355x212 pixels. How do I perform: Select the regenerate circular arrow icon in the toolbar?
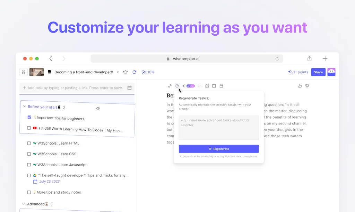(177, 86)
